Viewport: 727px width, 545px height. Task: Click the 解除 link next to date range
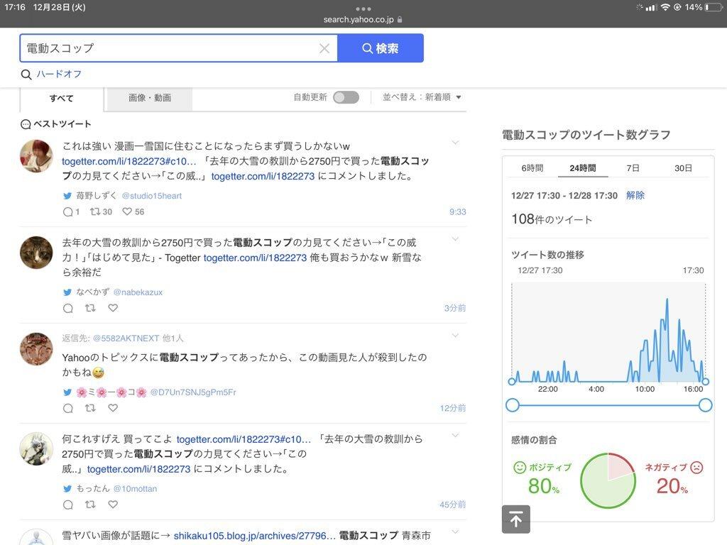[x=635, y=195]
